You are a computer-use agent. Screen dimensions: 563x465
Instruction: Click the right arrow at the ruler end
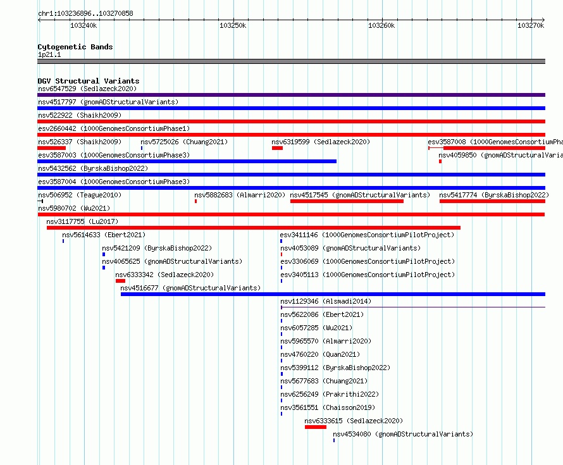543,20
